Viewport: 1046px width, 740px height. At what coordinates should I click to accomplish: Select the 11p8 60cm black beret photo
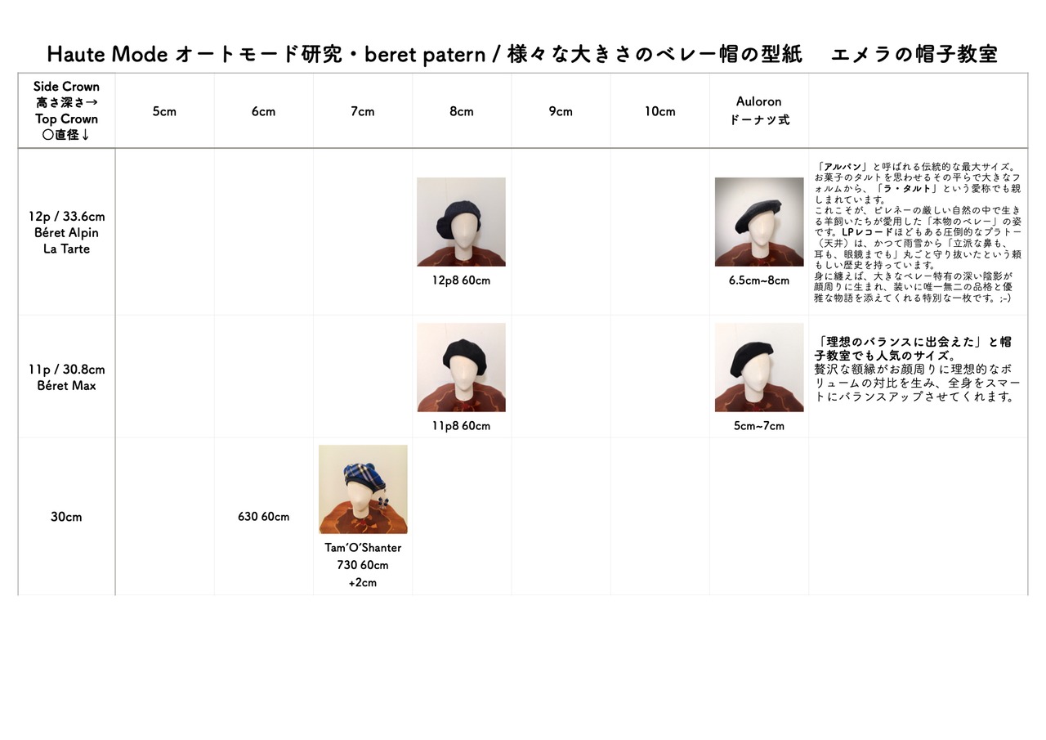461,367
